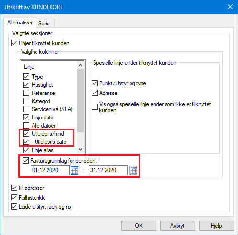Open the end date calendar picker

[133, 170]
